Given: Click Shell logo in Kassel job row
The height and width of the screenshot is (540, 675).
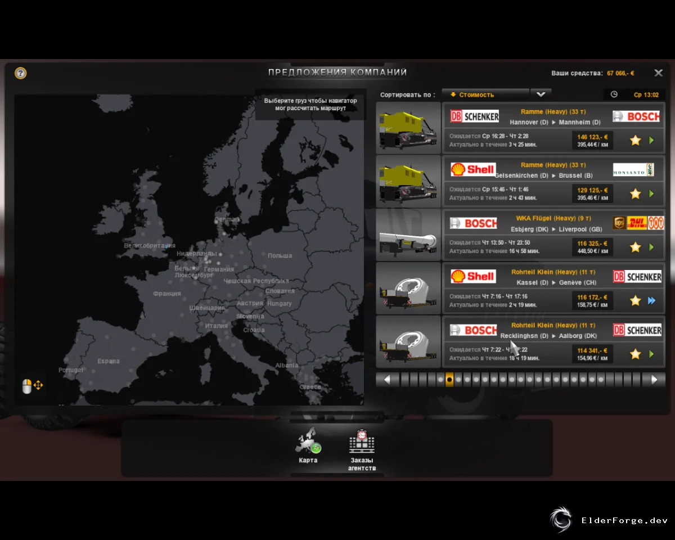Looking at the screenshot, I should 473,276.
